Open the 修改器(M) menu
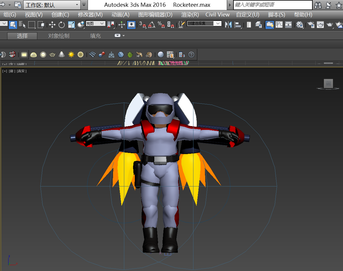The height and width of the screenshot is (271, 343). tap(90, 15)
